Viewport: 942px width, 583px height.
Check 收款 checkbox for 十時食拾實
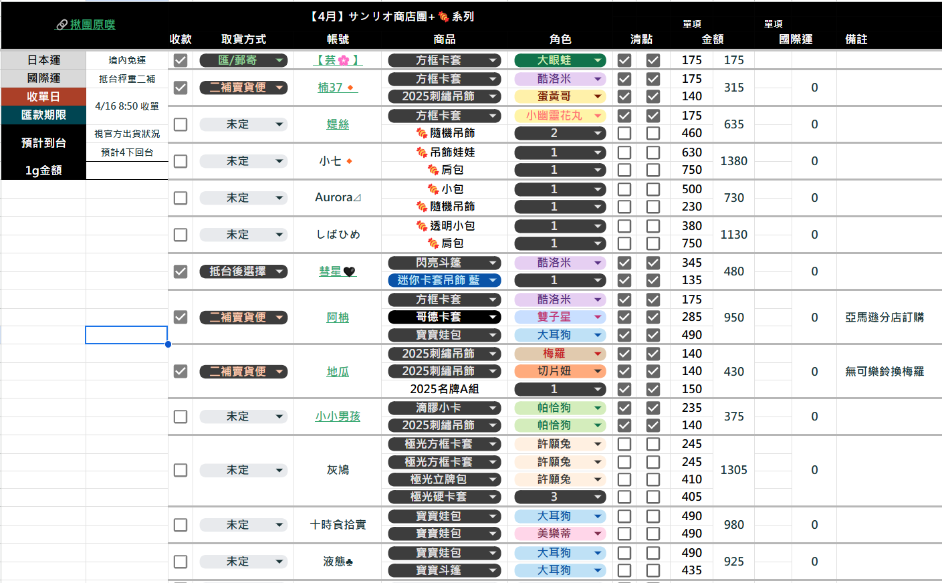[x=181, y=525]
